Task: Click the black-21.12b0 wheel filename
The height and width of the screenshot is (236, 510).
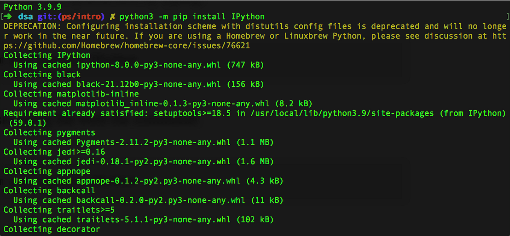Action: click(149, 84)
